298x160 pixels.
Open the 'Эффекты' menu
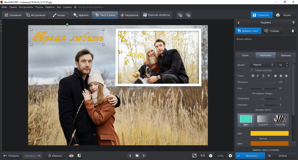point(50,7)
